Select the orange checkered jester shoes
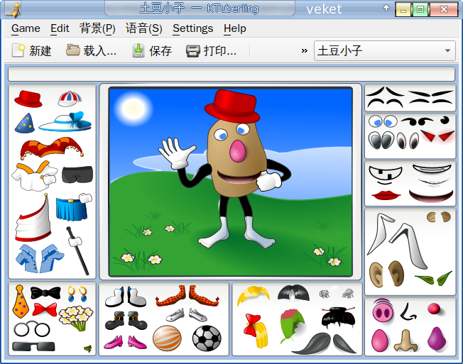 tap(187, 296)
